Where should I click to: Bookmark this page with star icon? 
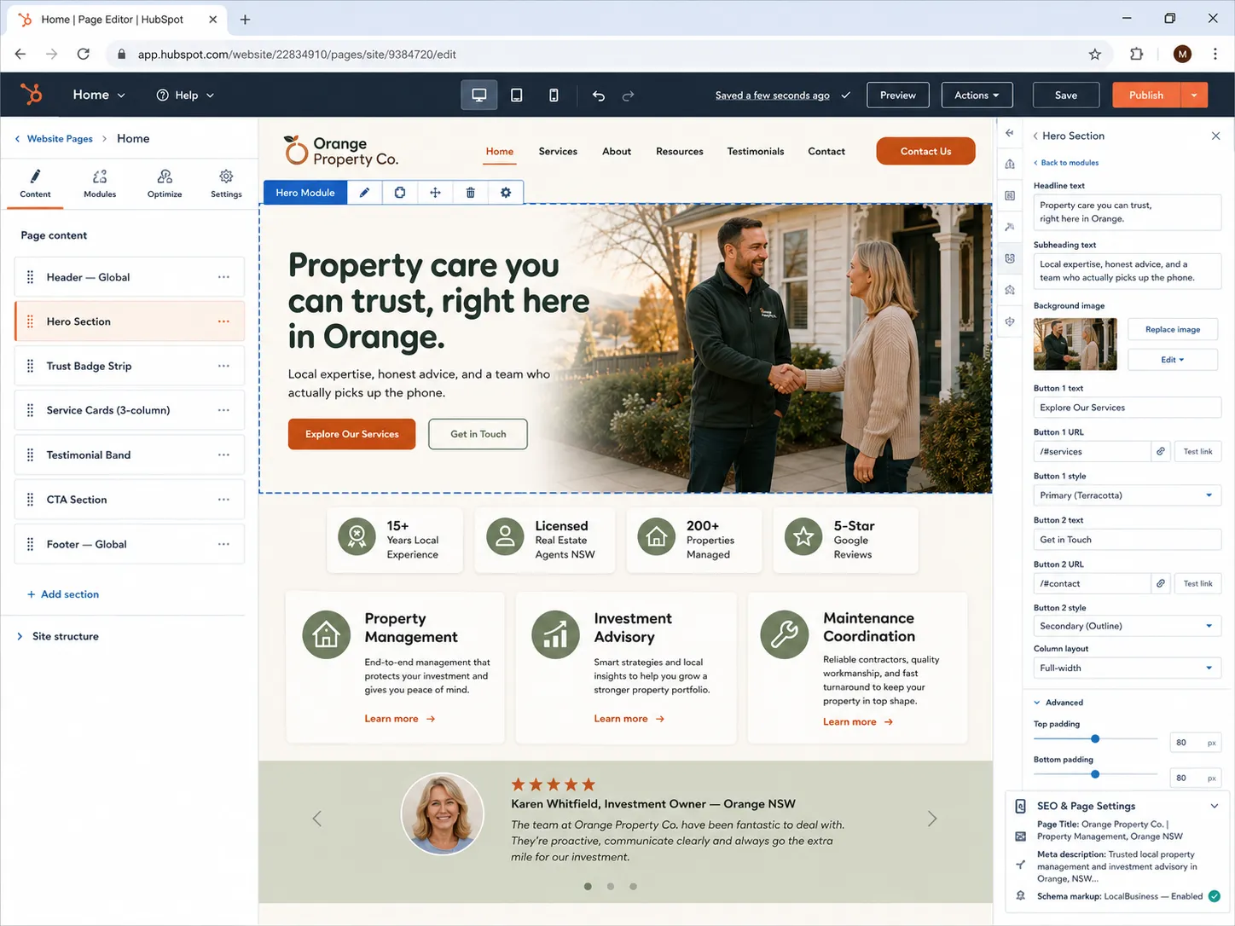1095,54
